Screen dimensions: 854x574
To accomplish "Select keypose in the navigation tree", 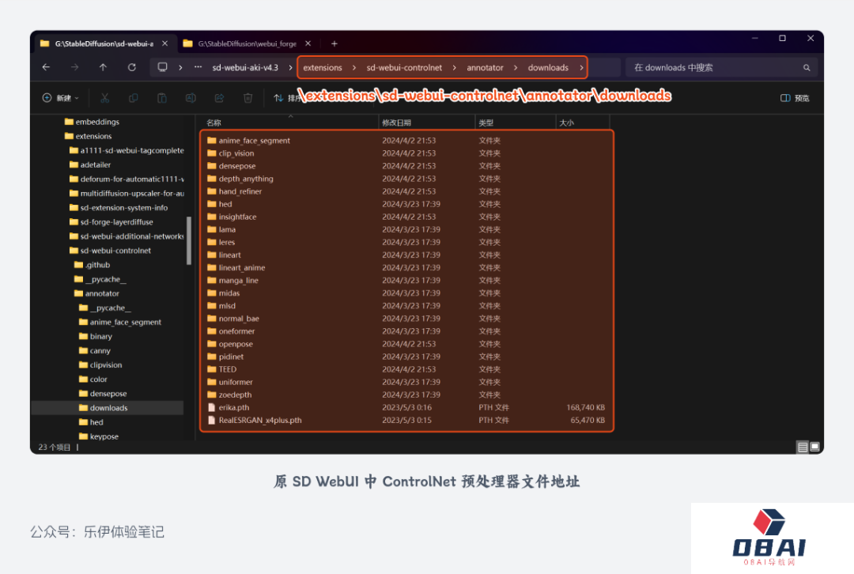I will click(x=99, y=436).
